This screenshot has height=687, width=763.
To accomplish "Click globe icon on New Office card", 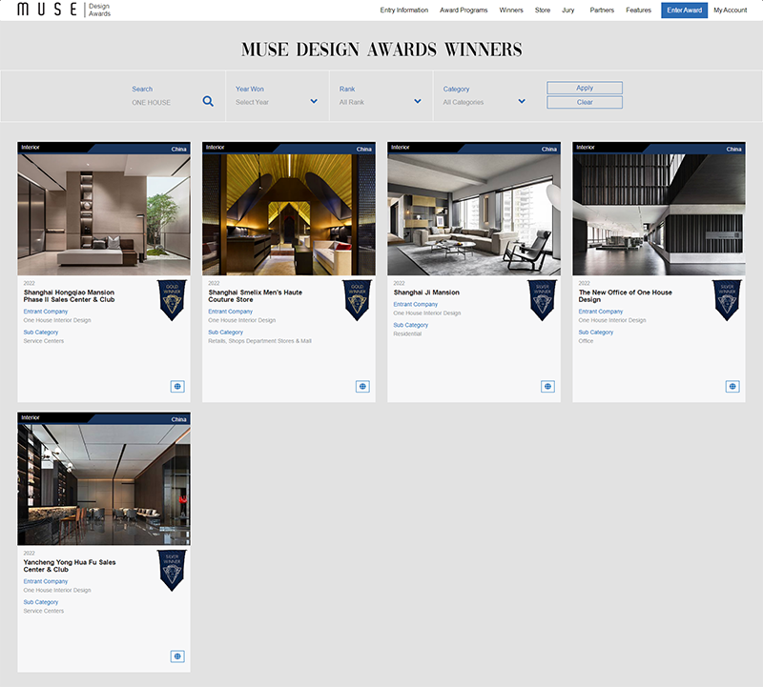I will (732, 386).
